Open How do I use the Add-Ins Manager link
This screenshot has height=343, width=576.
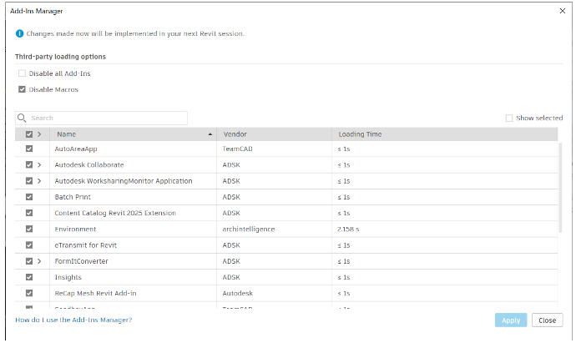(x=73, y=320)
